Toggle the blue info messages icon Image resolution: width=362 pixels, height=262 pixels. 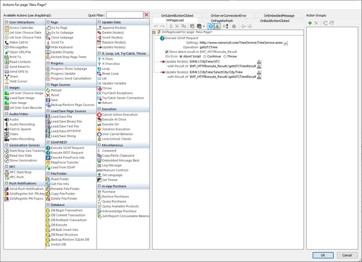pos(211,26)
